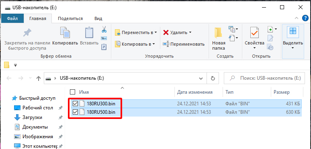This screenshot has width=311, height=149.
Task: Click the Быстрый доступ star icon
Action: (x=14, y=98)
